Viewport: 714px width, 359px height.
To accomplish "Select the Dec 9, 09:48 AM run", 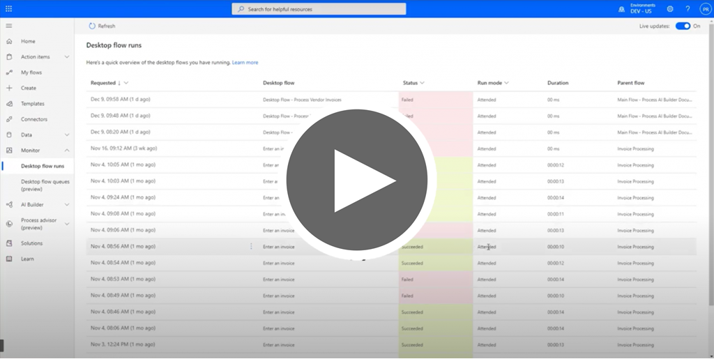I will 391,116.
